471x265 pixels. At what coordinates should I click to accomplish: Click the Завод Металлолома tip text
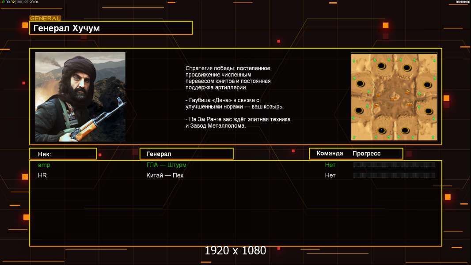238,122
